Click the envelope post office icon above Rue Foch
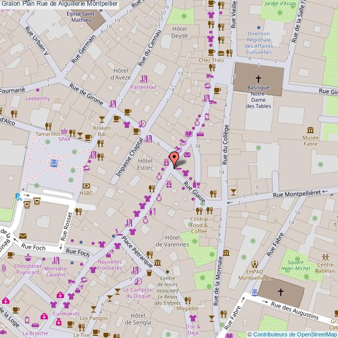The height and width of the screenshot is (338, 338). coord(23,237)
